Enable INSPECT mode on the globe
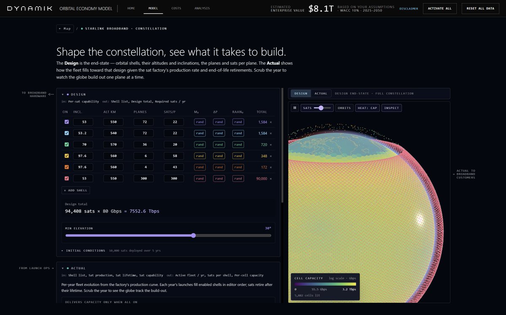The height and width of the screenshot is (315, 506). click(x=392, y=108)
